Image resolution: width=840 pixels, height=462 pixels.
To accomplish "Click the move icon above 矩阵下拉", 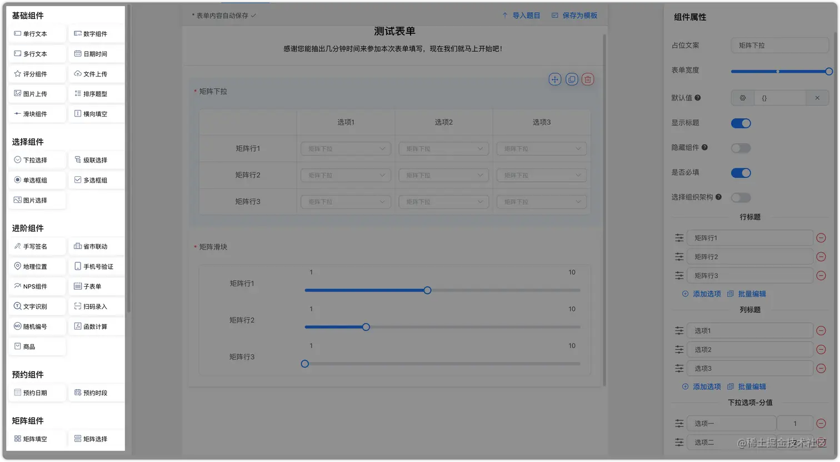I will coord(554,79).
